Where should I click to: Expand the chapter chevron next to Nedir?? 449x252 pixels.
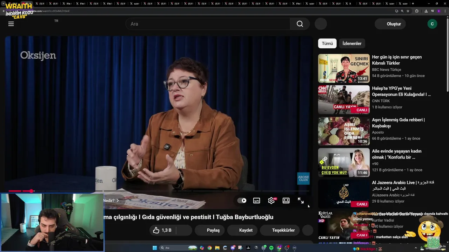point(118,201)
